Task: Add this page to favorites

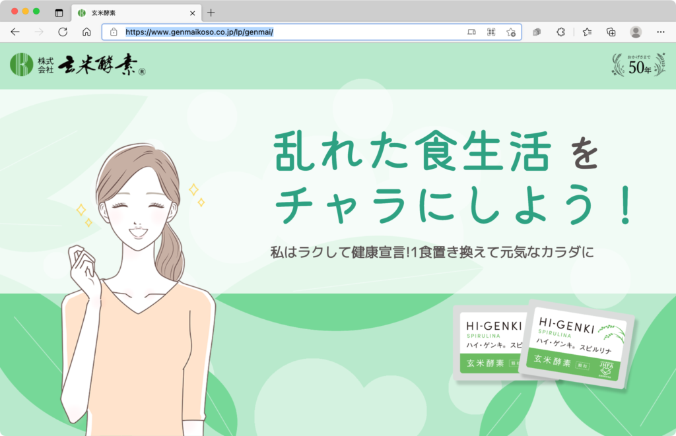Action: coord(510,32)
